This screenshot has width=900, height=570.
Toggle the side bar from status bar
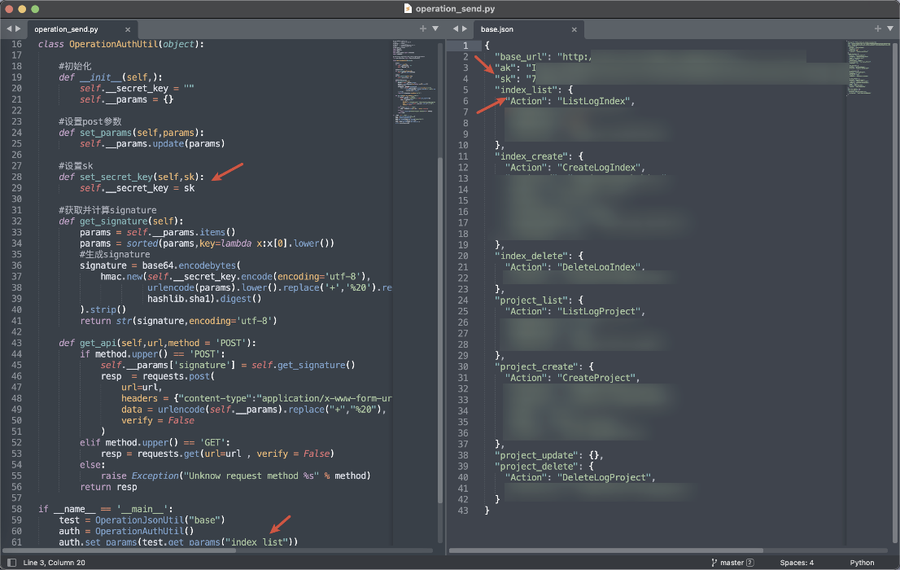coord(11,563)
